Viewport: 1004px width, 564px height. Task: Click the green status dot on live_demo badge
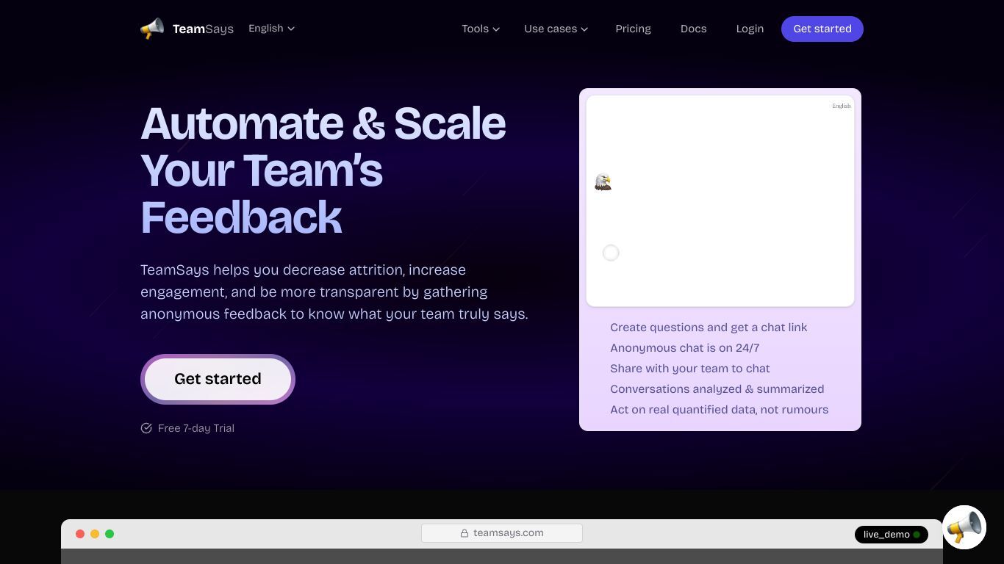917,535
